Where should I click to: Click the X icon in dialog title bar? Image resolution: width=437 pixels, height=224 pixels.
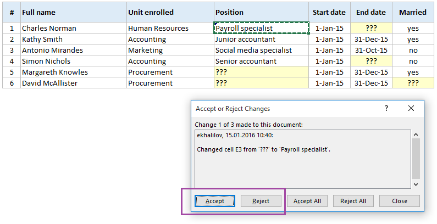(x=411, y=109)
